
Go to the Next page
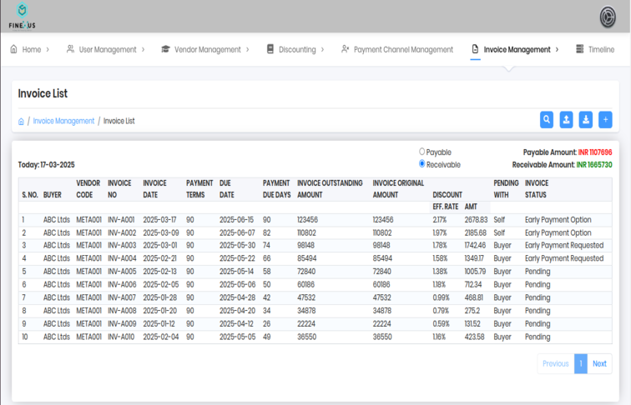599,363
